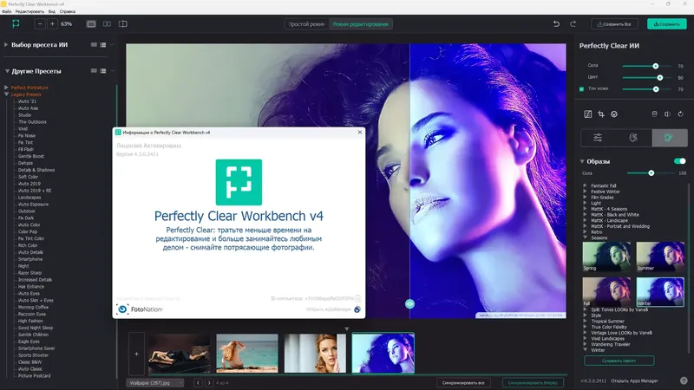Adjust the top Сила slider at 70

(x=656, y=66)
